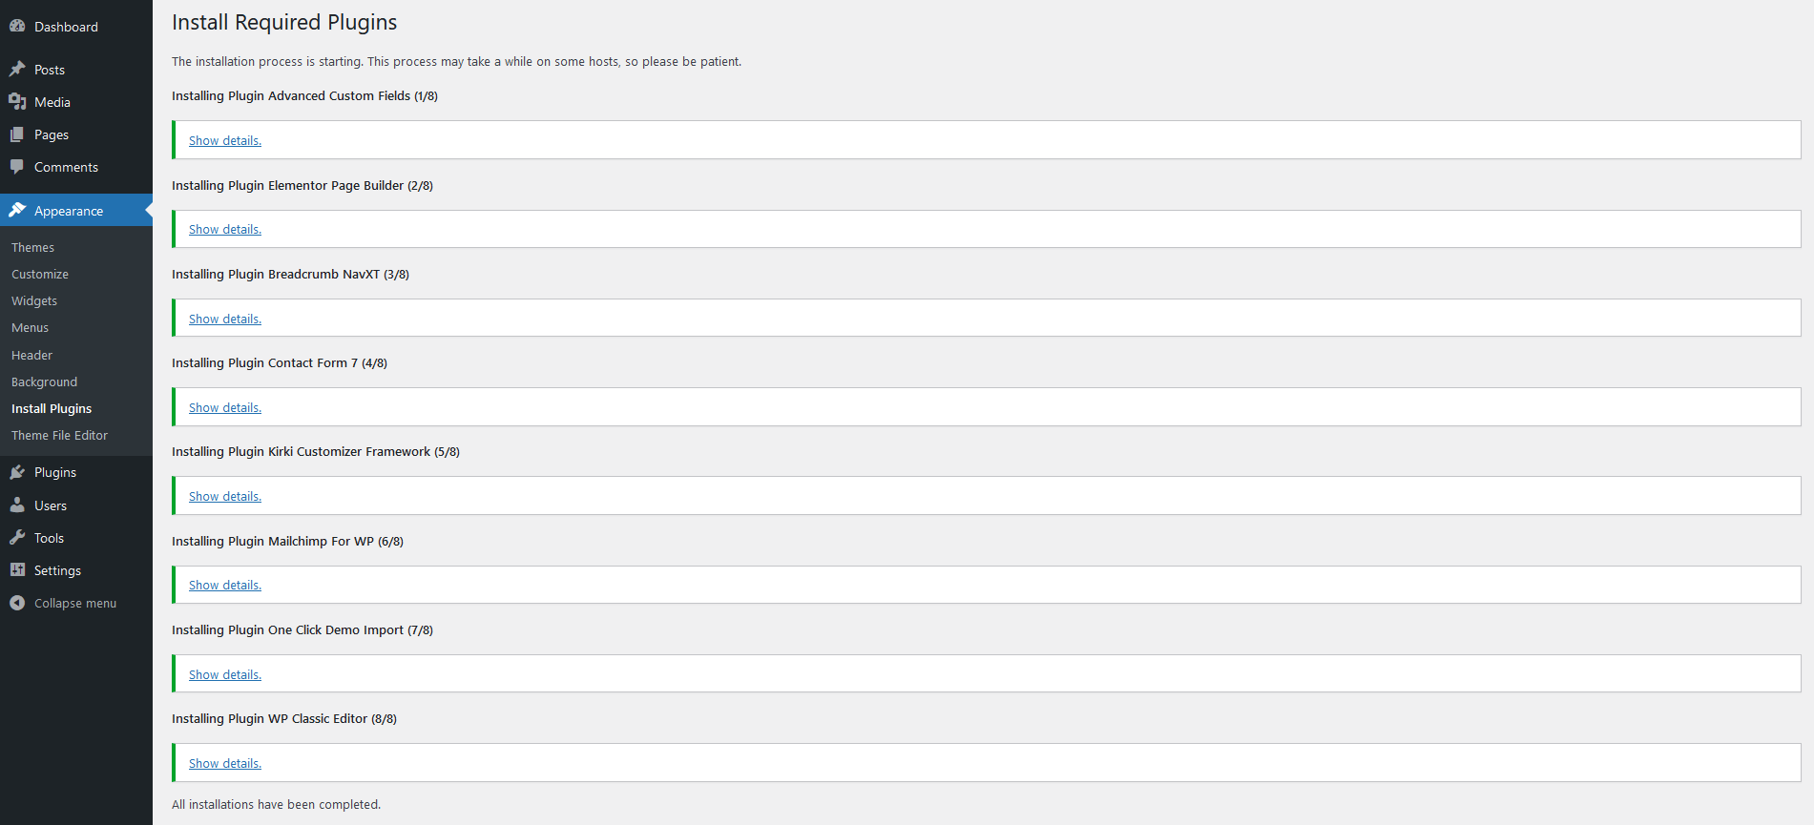The height and width of the screenshot is (825, 1814).
Task: Expand details for Elementor Page Builder install
Action: pyautogui.click(x=225, y=230)
